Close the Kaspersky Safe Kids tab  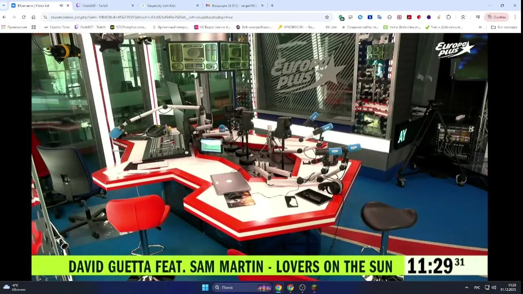tap(198, 6)
